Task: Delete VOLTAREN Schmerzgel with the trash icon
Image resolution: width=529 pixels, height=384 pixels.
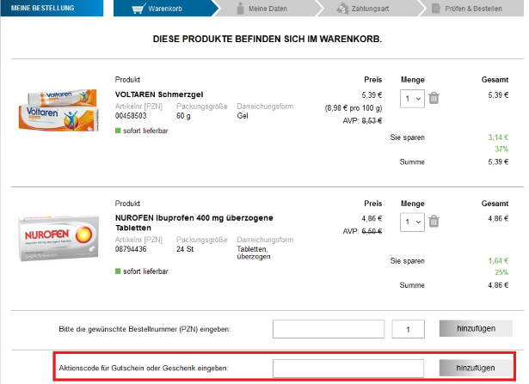Action: click(434, 98)
